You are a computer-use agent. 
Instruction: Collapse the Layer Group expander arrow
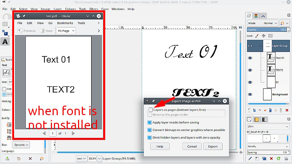[260, 46]
